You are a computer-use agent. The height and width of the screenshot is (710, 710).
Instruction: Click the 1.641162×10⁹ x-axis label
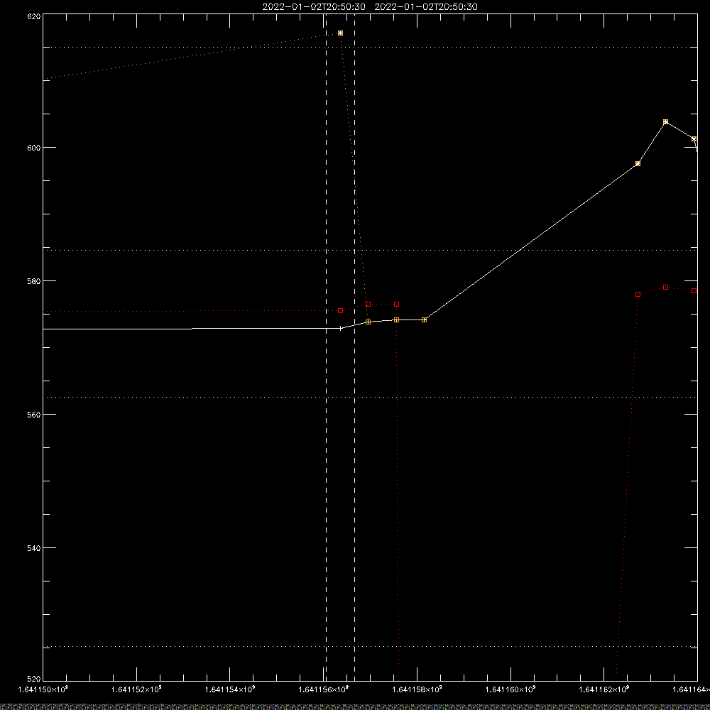604,689
